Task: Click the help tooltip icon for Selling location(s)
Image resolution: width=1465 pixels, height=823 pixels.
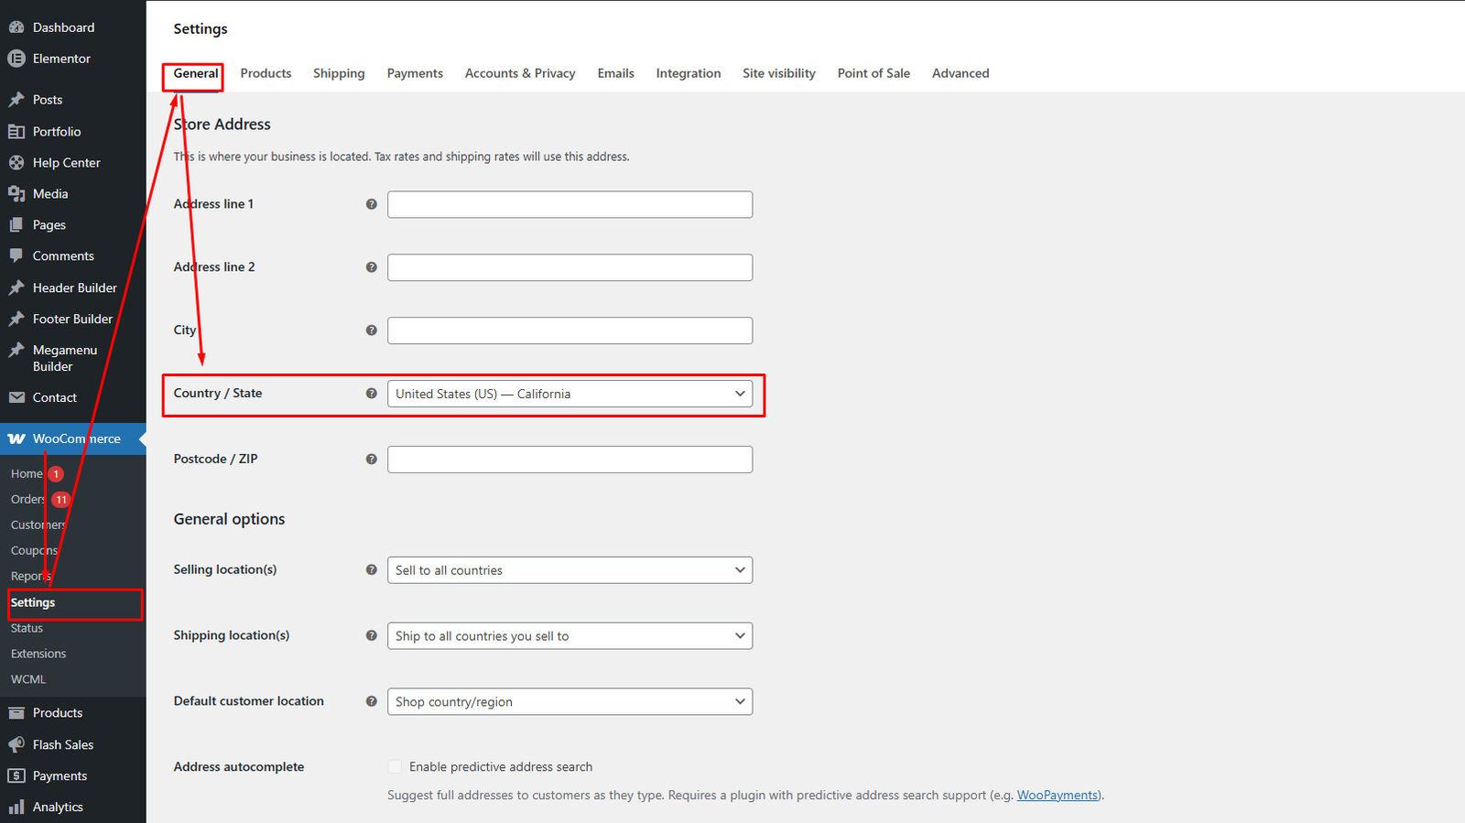Action: point(372,569)
